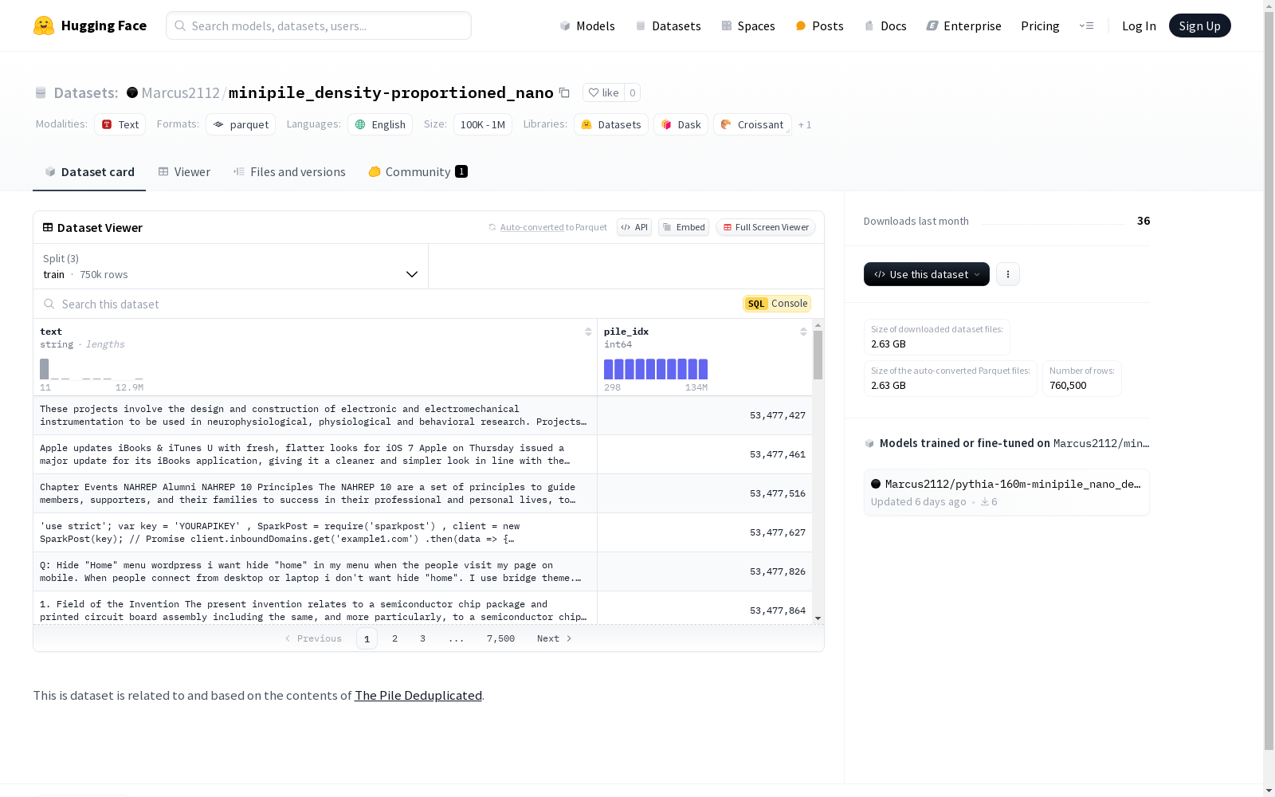Click the Sign Up button

tap(1199, 26)
